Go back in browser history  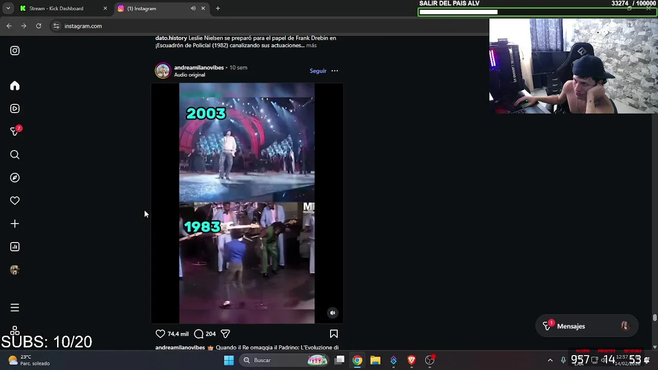click(9, 26)
